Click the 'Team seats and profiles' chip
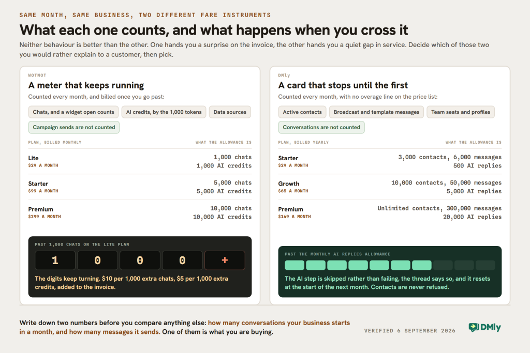This screenshot has height=353, width=530. [460, 112]
